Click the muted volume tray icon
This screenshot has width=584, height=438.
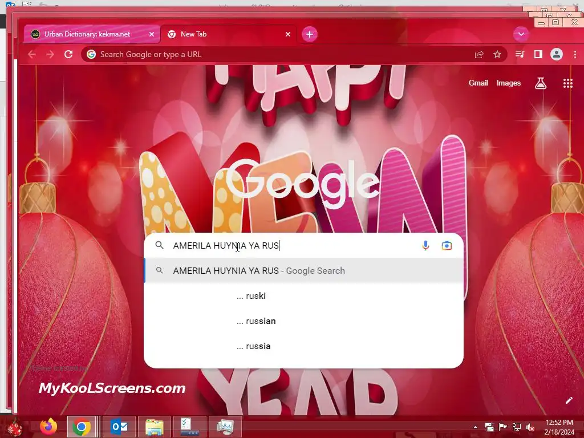pyautogui.click(x=530, y=427)
